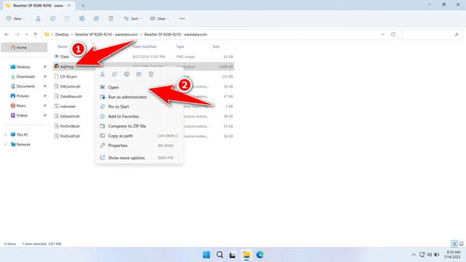The image size is (466, 262).
Task: Click the Cut icon in the toolbar
Action: pyautogui.click(x=38, y=19)
